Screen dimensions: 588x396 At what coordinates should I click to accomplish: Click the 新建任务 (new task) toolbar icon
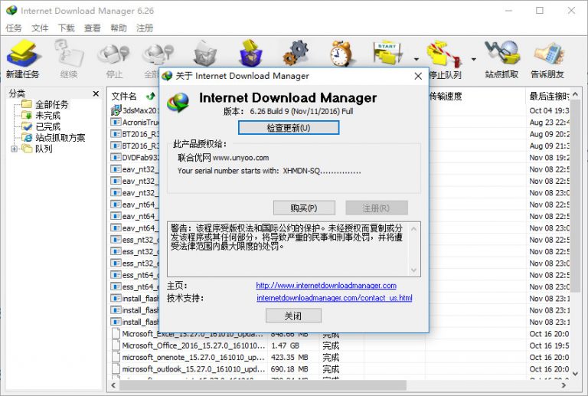click(22, 59)
